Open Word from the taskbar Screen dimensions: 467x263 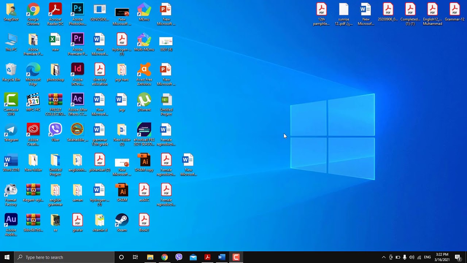221,257
